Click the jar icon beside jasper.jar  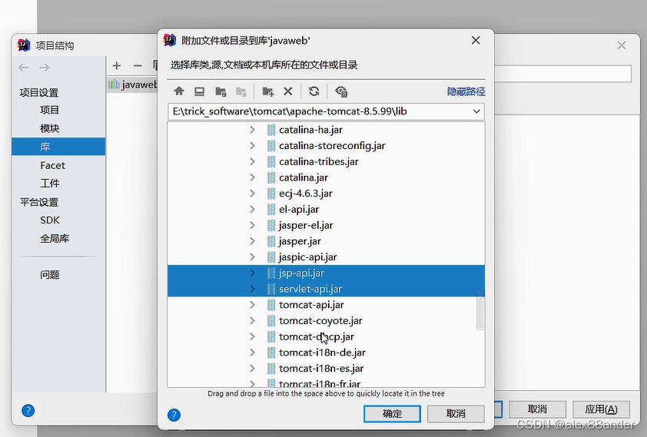click(x=271, y=241)
